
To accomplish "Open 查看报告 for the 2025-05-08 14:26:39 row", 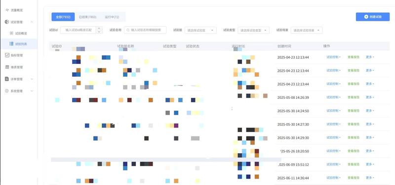I will pos(354,97).
